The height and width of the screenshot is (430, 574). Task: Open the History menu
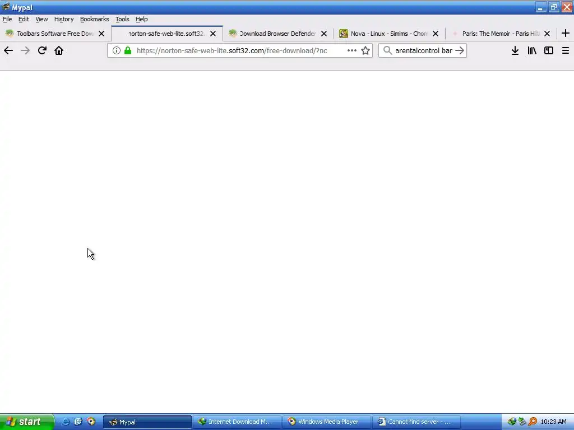tap(64, 19)
